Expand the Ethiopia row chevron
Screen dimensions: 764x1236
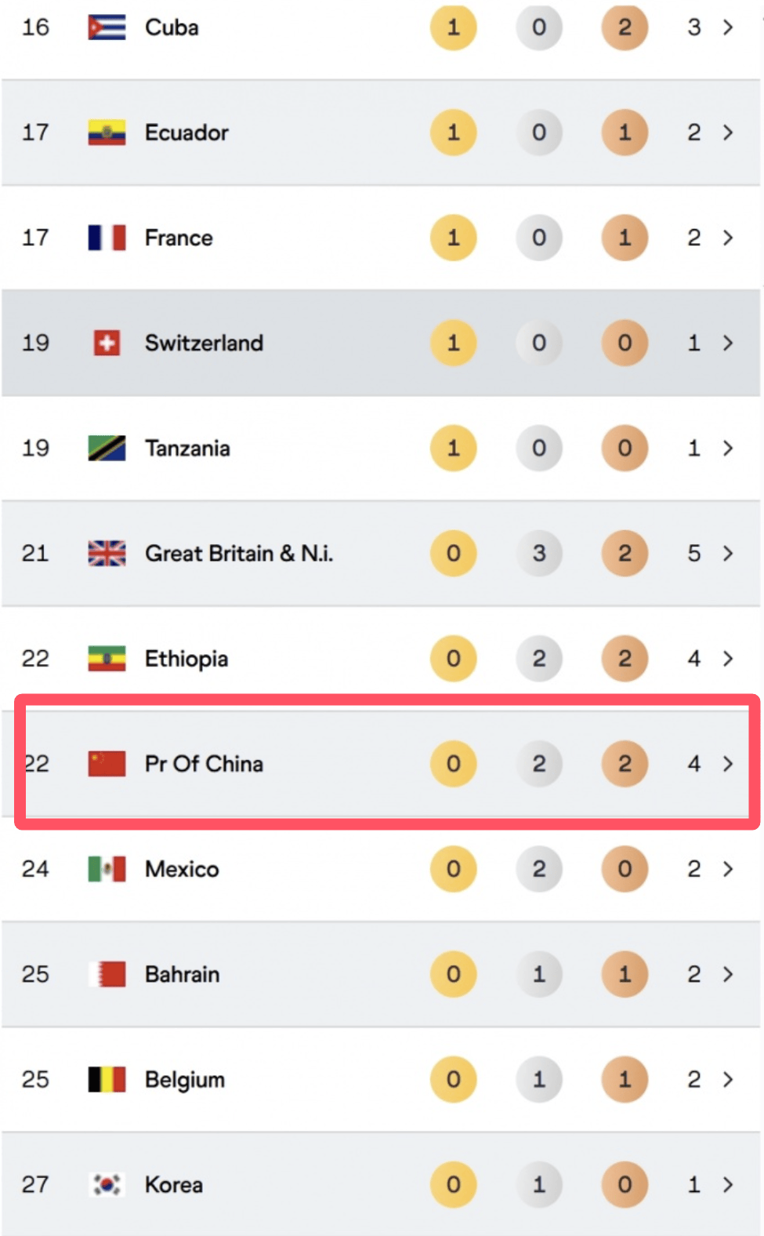point(728,658)
